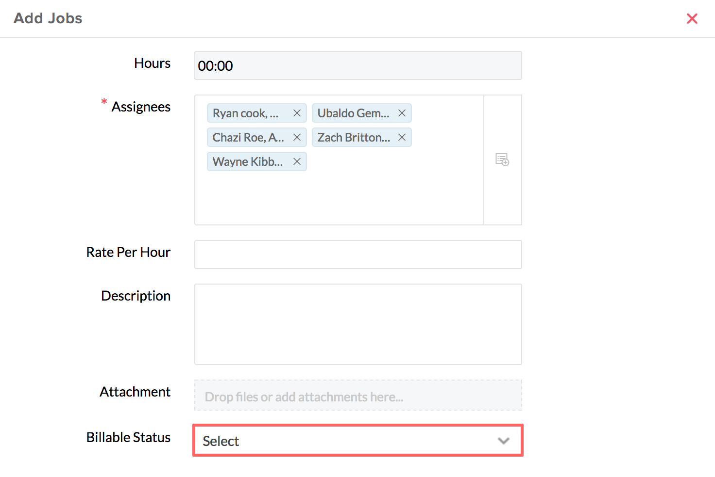Expand Billable Status using chevron arrow

click(x=503, y=441)
